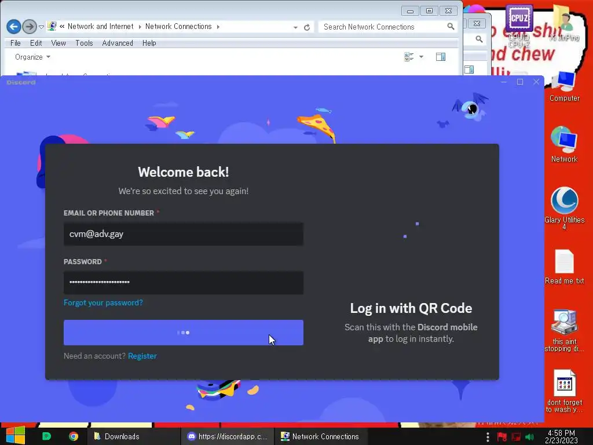The image size is (593, 445).
Task: Open the Help menu
Action: click(149, 43)
